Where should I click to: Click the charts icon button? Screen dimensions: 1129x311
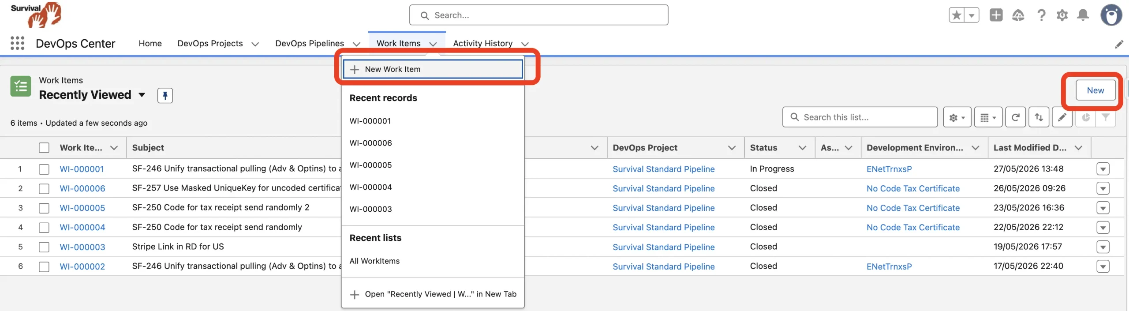(1086, 117)
